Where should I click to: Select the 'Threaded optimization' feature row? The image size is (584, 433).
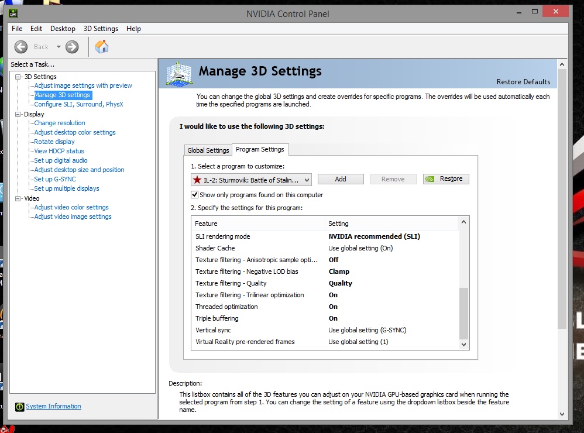click(x=325, y=307)
